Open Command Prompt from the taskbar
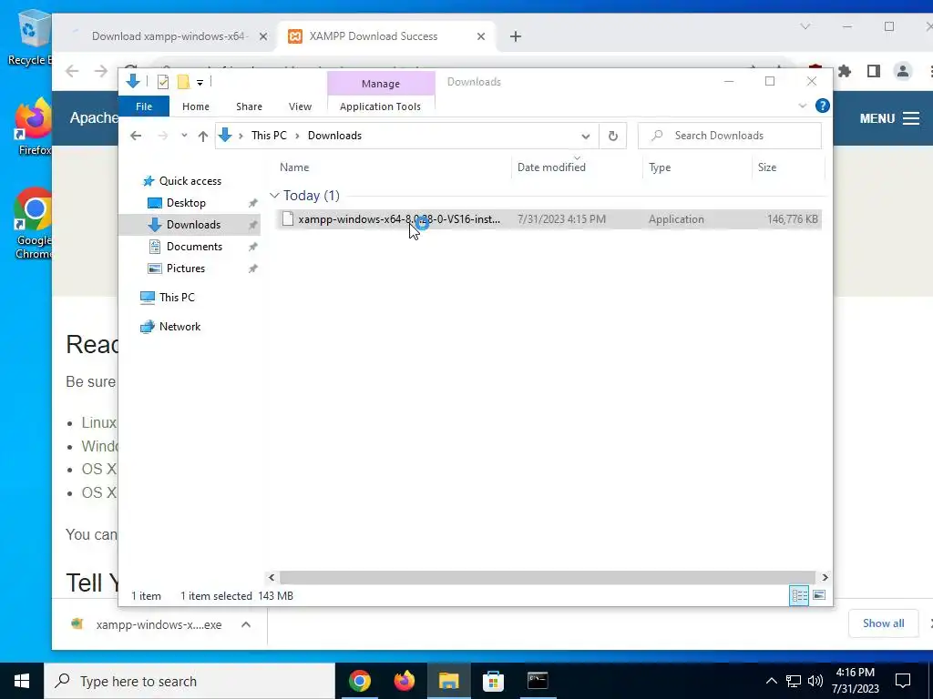Image resolution: width=933 pixels, height=699 pixels. point(538,681)
